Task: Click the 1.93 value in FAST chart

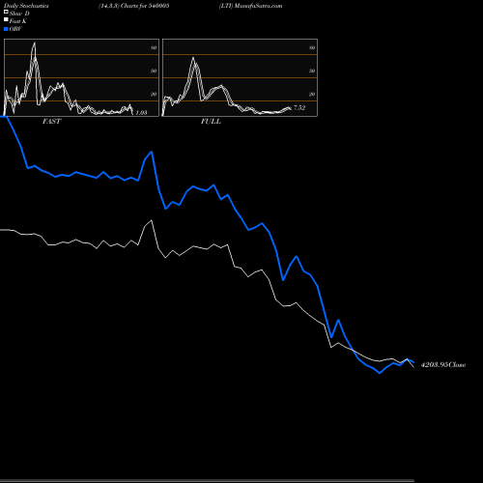Action: (x=141, y=113)
